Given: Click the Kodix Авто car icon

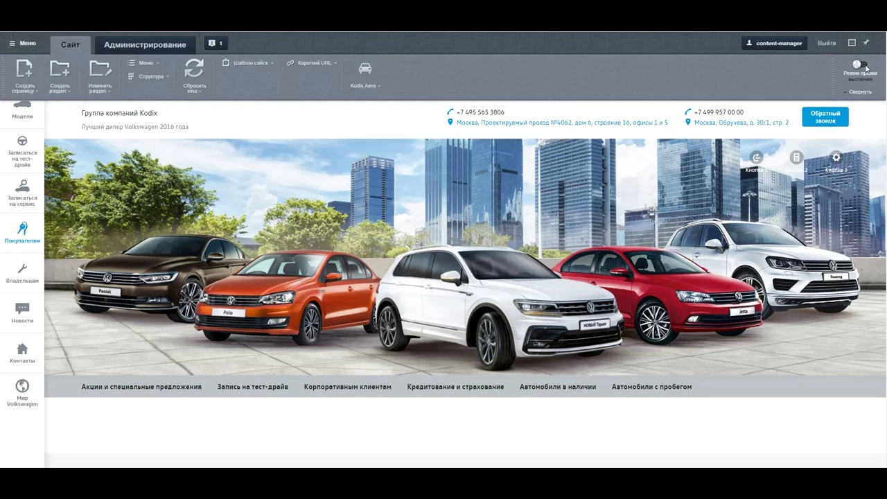Looking at the screenshot, I should point(365,69).
